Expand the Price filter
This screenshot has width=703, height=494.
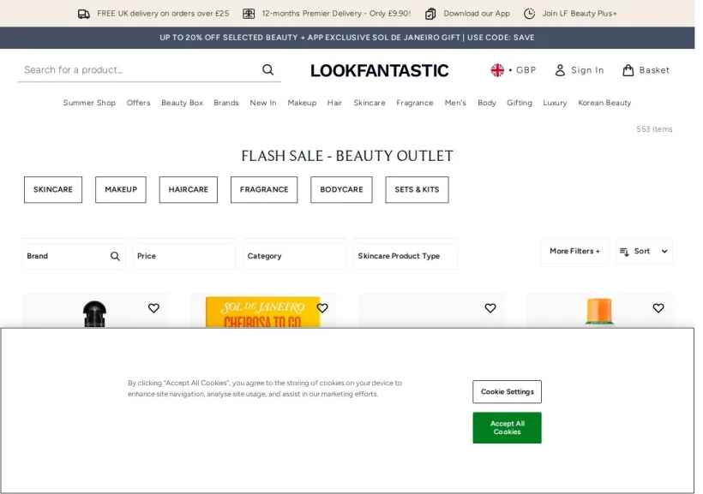[183, 256]
